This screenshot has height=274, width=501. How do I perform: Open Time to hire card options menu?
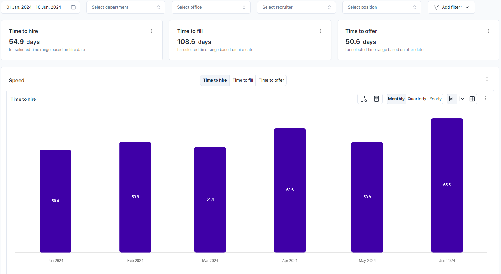pyautogui.click(x=152, y=31)
